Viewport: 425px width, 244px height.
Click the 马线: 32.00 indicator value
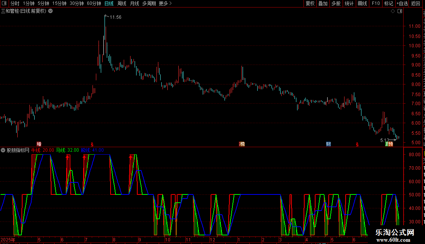pos(67,150)
